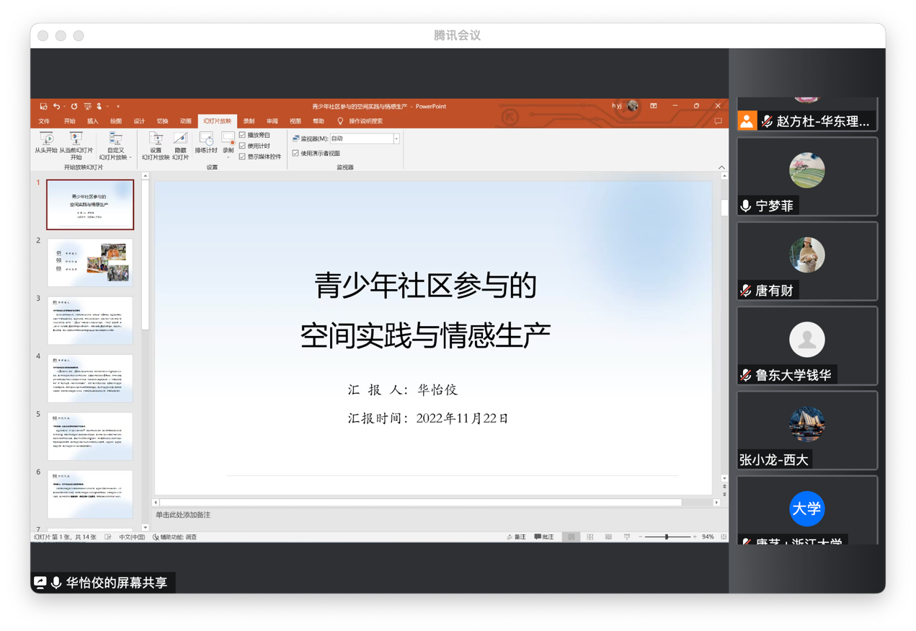Click 备注 notes button in status bar
The width and height of the screenshot is (916, 631).
coord(516,537)
